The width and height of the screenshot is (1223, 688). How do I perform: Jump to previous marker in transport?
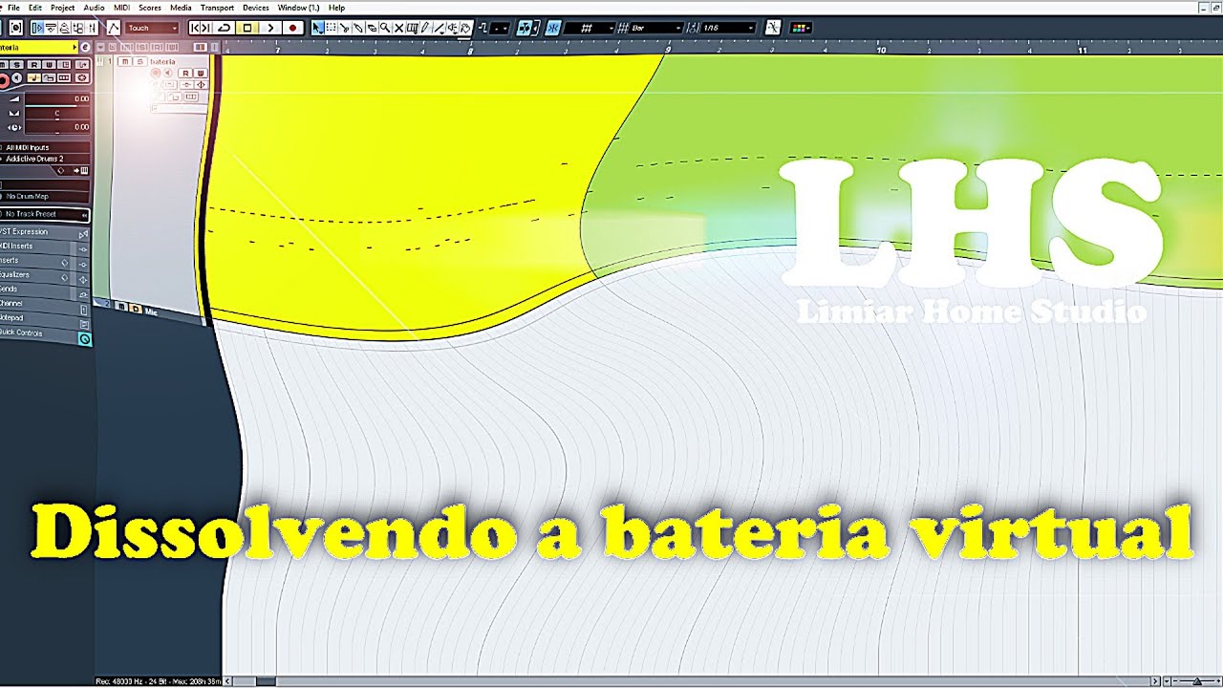(x=195, y=28)
